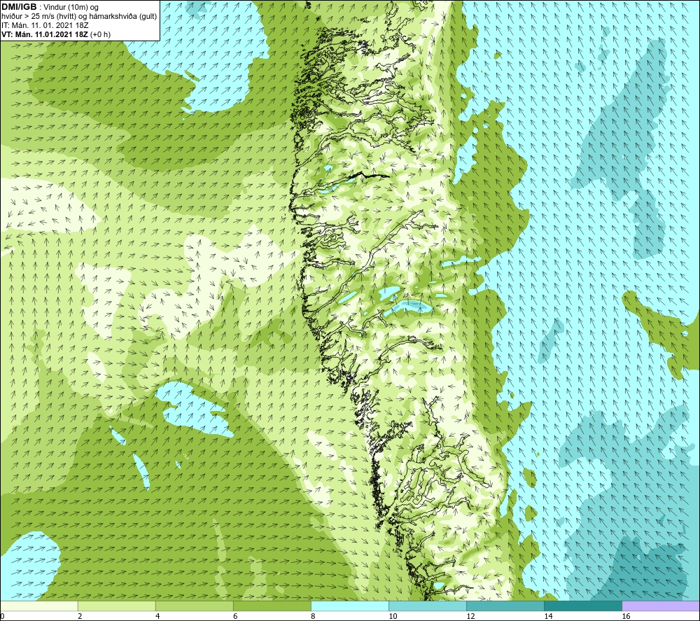
Task: Click the purple swatch above 16 m/s
Action: [x=661, y=606]
